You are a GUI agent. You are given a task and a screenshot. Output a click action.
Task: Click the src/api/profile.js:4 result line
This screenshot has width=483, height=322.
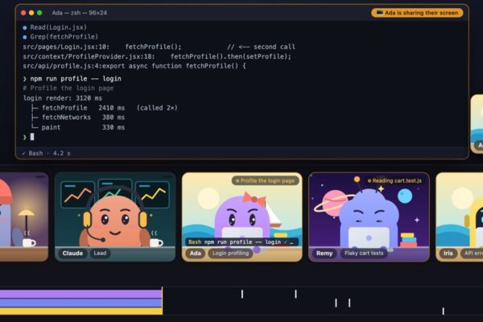pyautogui.click(x=134, y=66)
